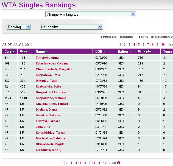Go to page 8 in bottom pagination
This screenshot has width=173, height=166.
pyautogui.click(x=94, y=163)
